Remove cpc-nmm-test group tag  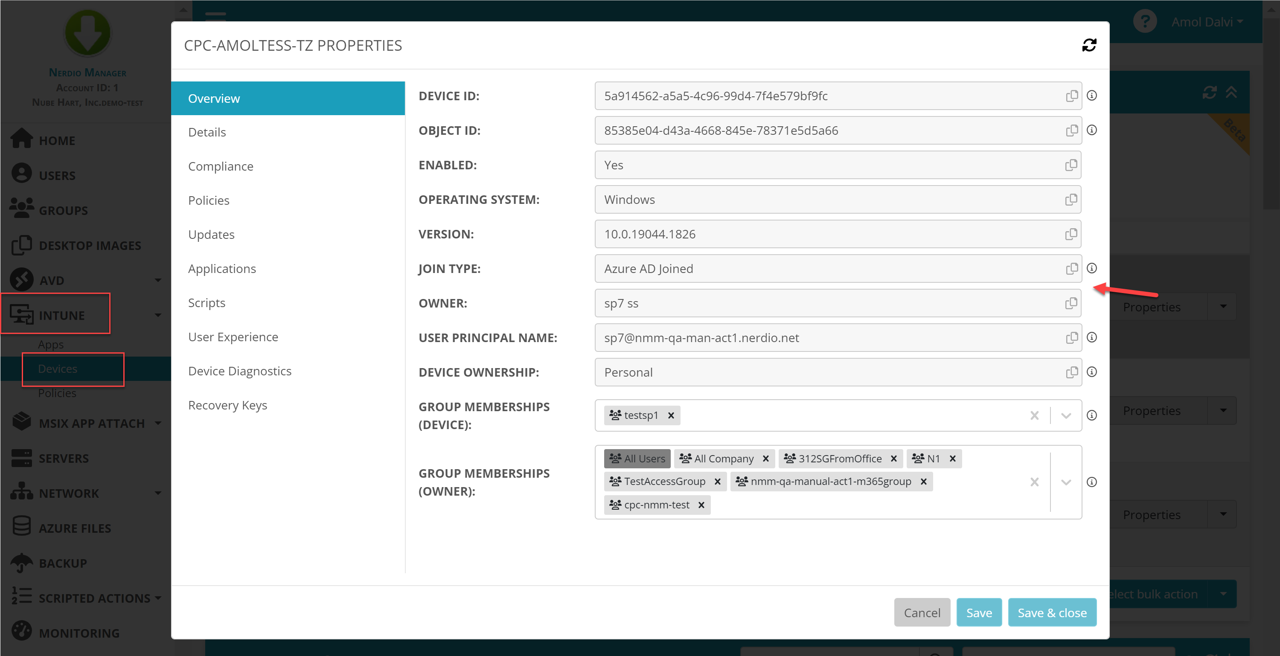pyautogui.click(x=701, y=505)
